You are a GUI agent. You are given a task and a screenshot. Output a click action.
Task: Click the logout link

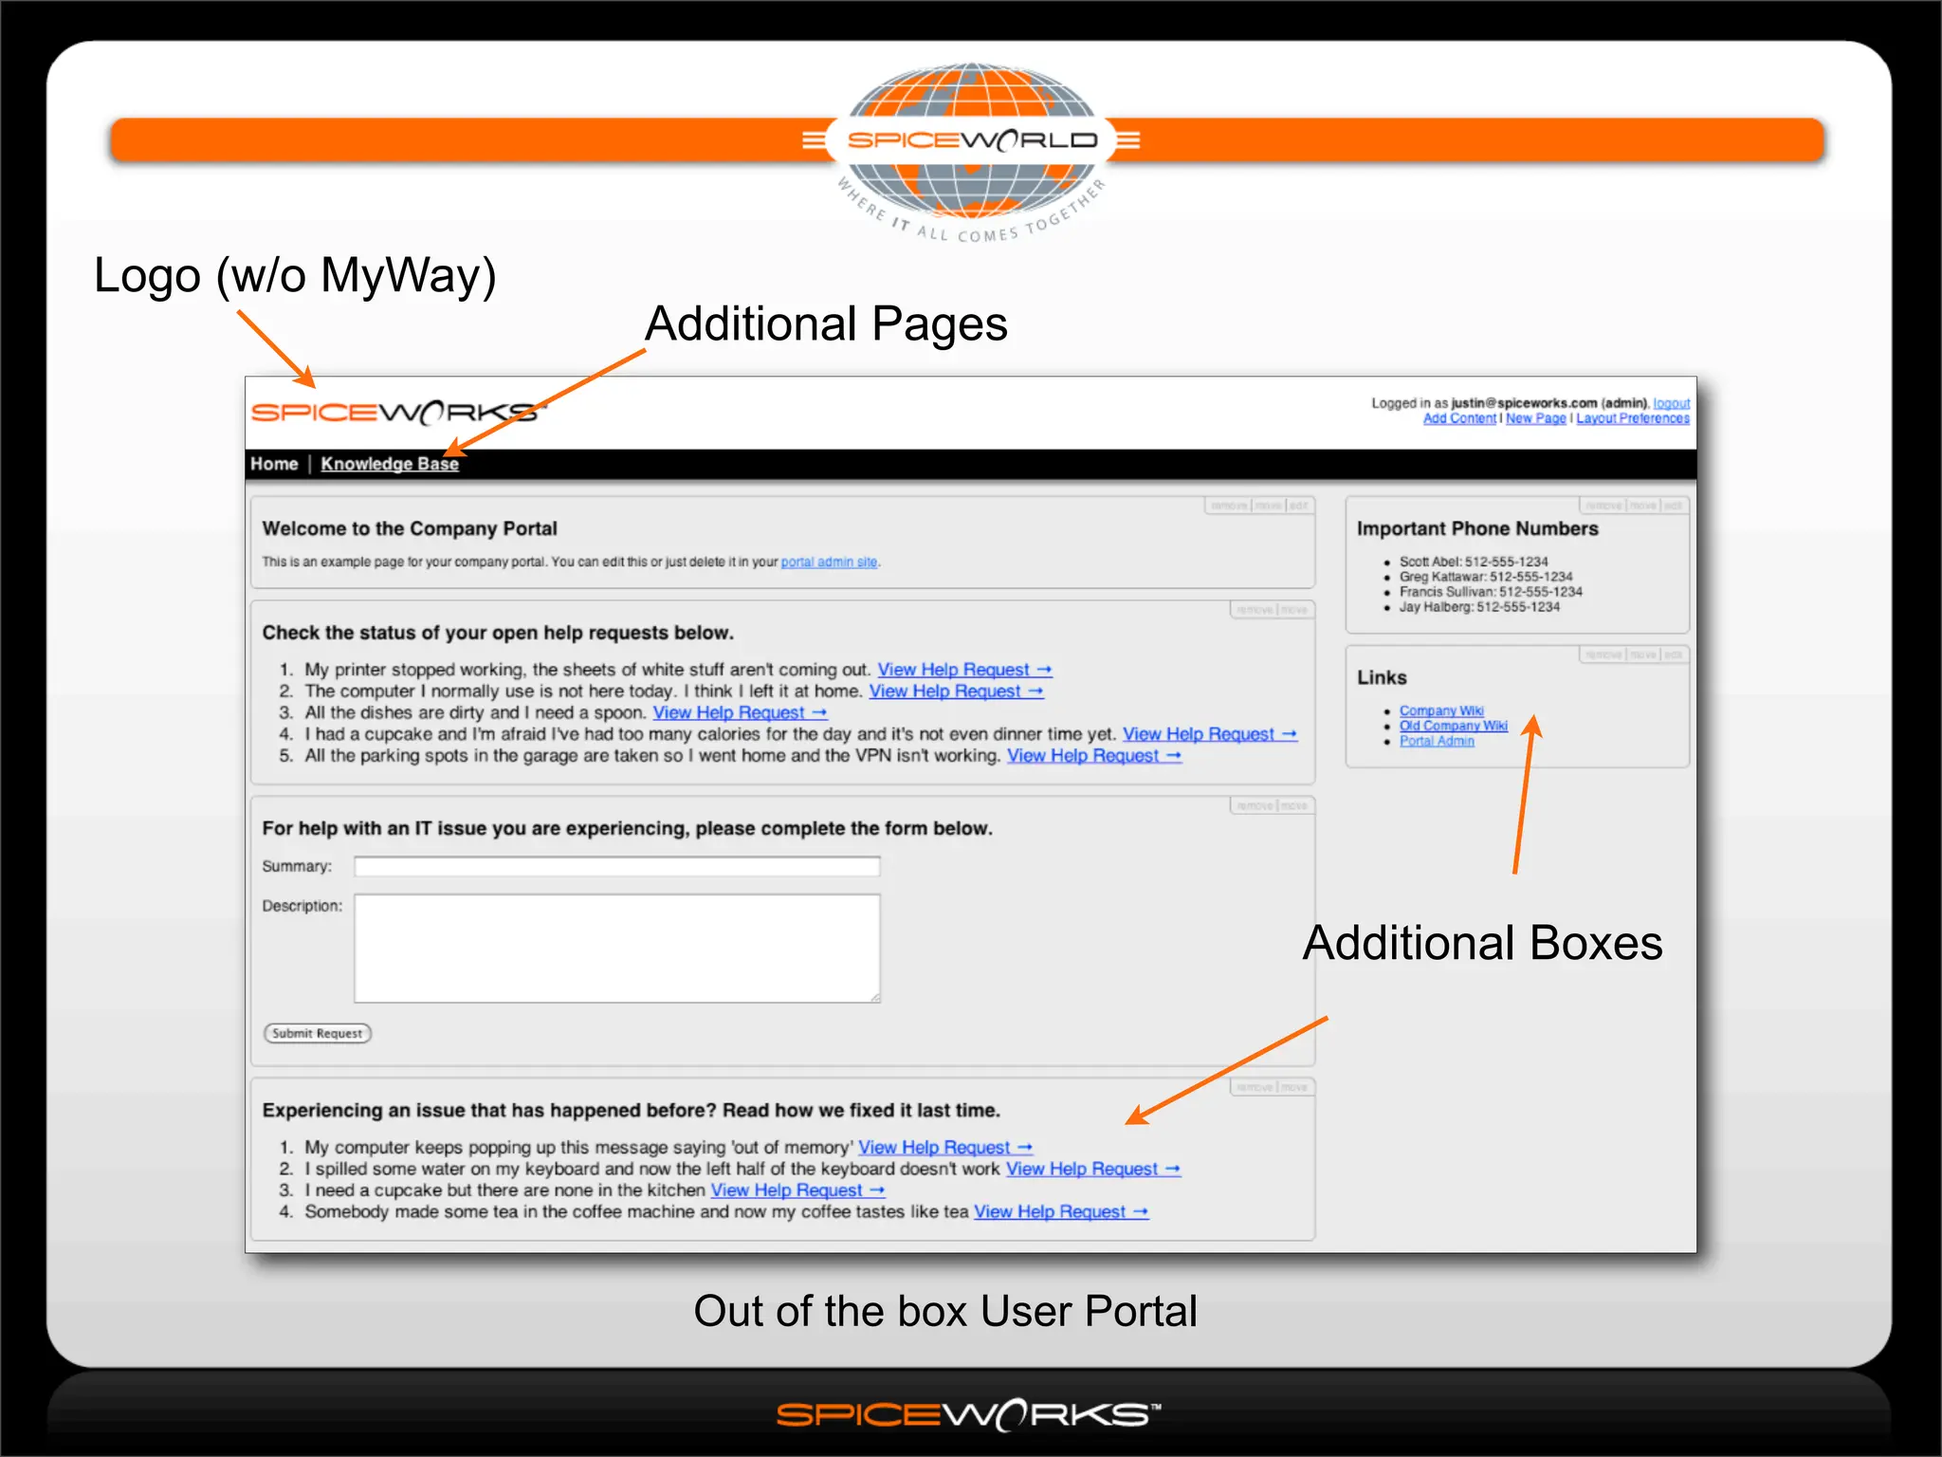[1671, 403]
